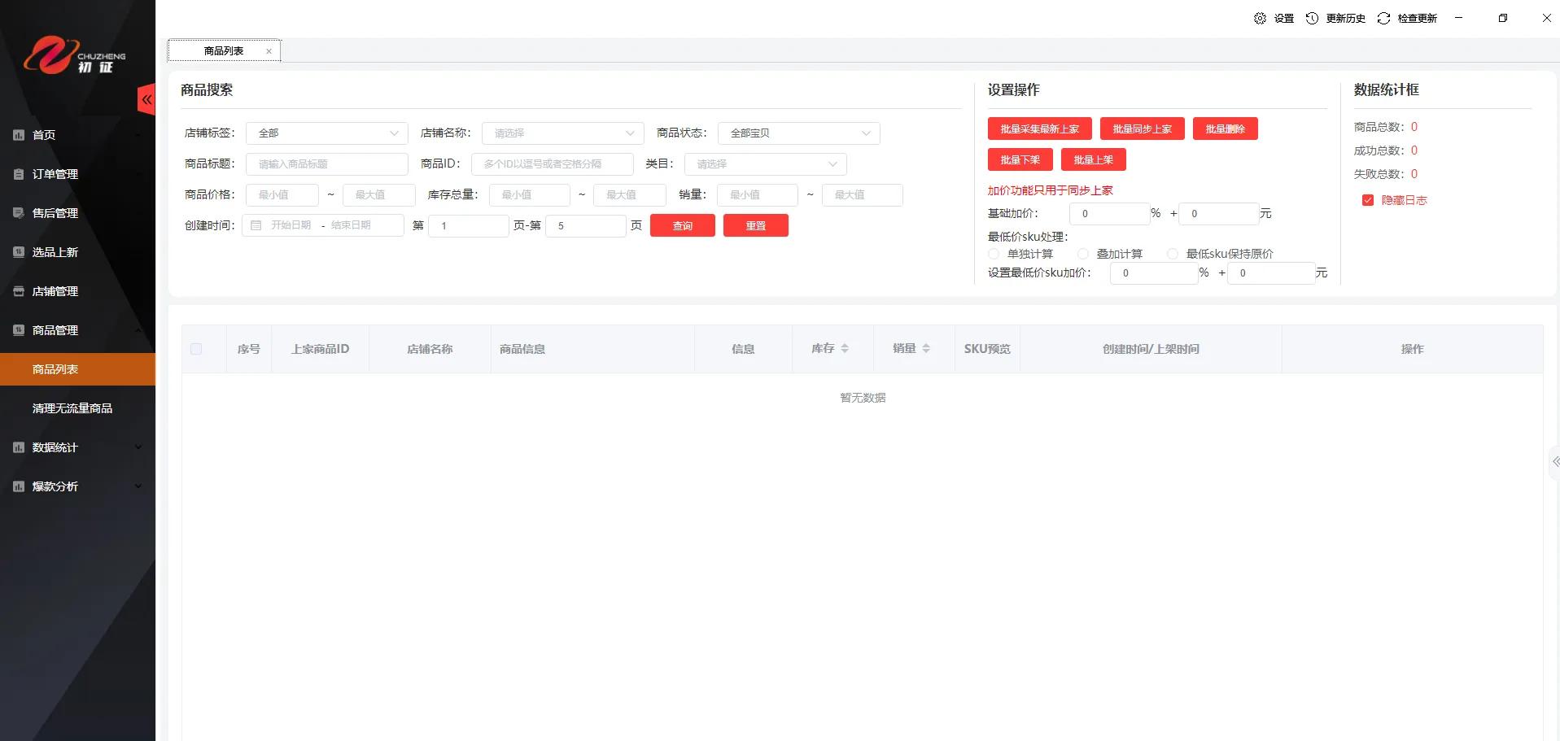Tick the select-all checkbox in table header
The height and width of the screenshot is (741, 1560).
196,349
